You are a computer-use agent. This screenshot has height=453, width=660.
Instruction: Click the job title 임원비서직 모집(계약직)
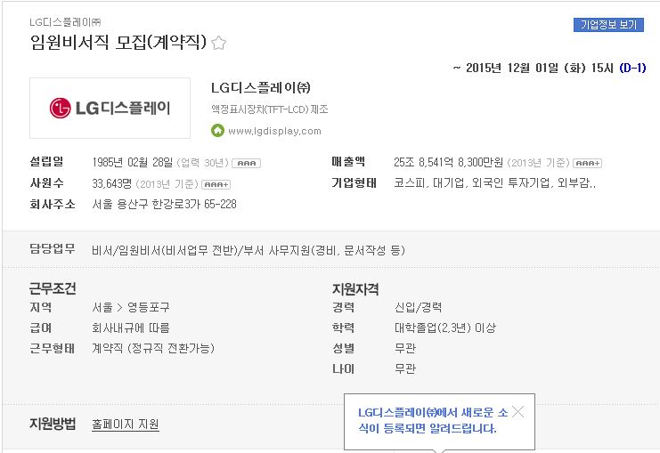pos(118,42)
